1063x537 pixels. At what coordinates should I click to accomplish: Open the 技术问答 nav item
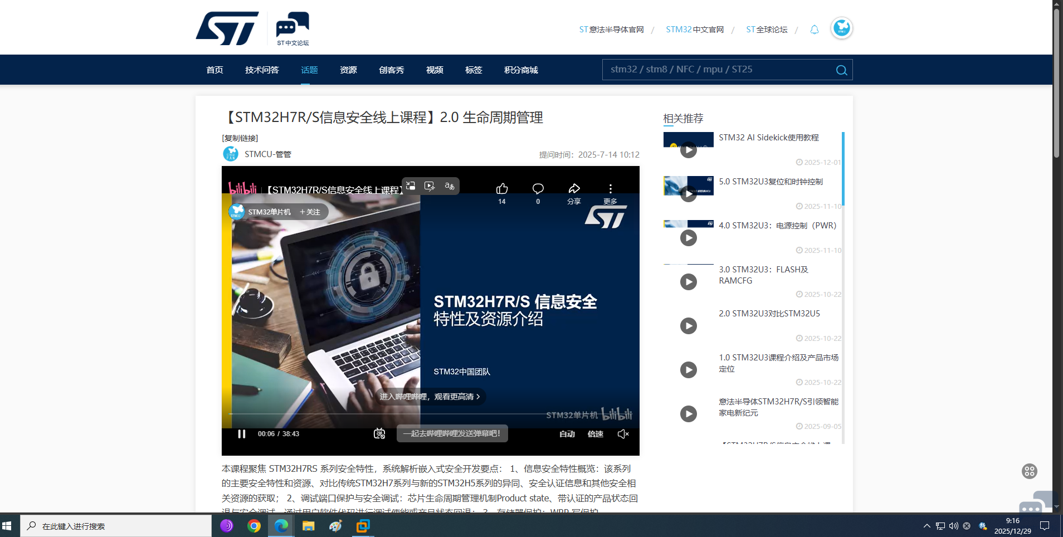[262, 70]
